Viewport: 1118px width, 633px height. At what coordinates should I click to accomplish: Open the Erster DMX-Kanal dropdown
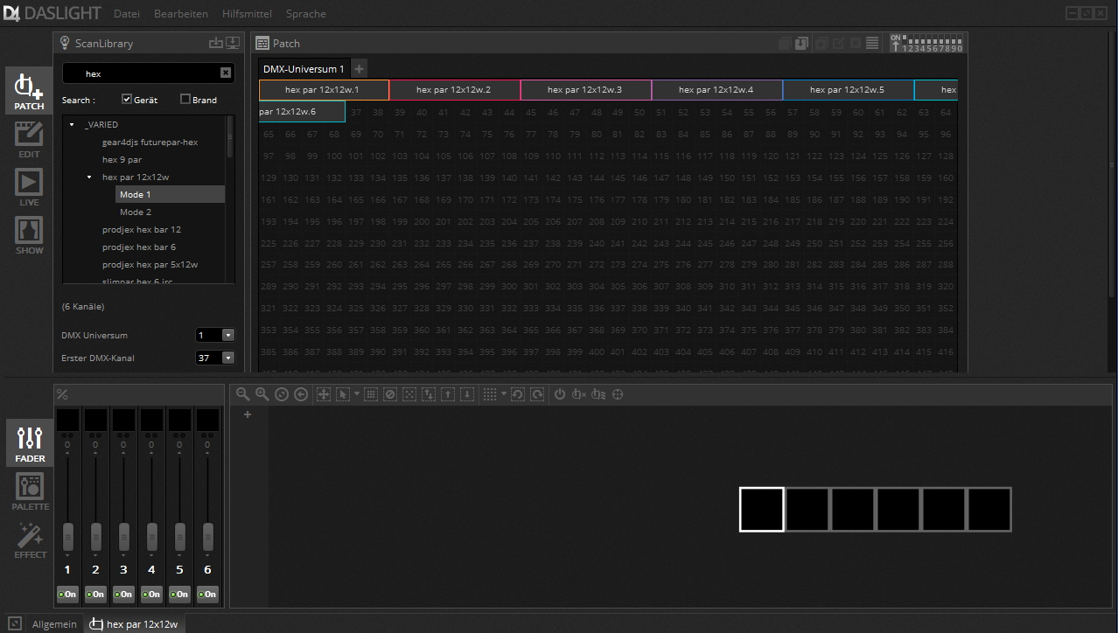click(228, 357)
